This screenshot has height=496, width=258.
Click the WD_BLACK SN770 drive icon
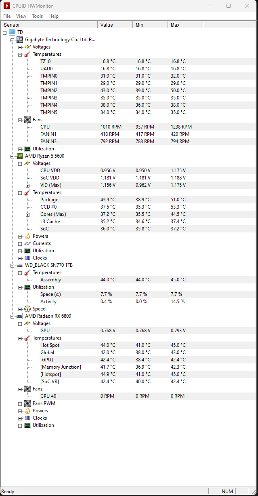(x=19, y=265)
